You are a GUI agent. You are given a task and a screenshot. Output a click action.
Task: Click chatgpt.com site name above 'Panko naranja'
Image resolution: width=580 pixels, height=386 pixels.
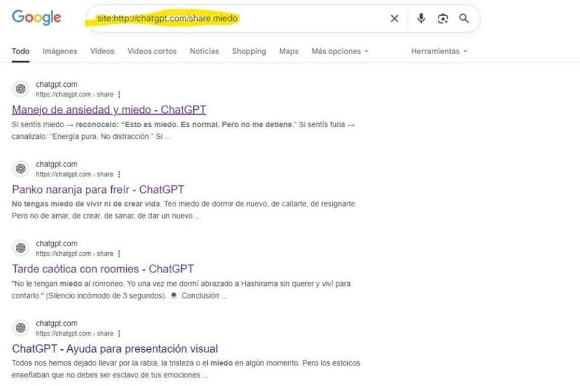57,165
